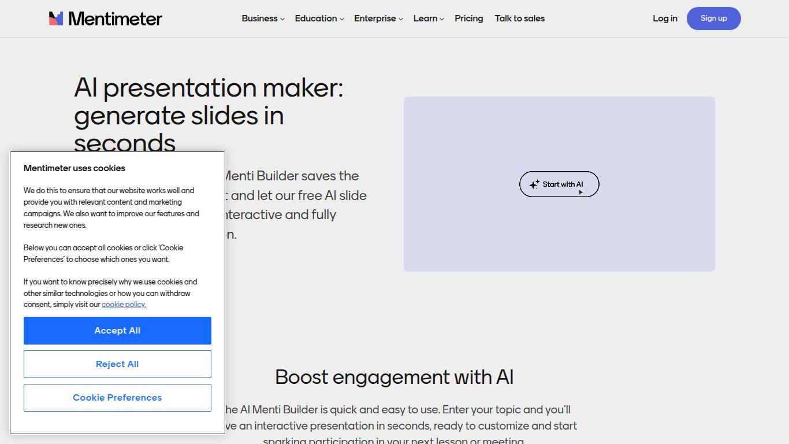
Task: Click the Log in link
Action: click(x=665, y=18)
